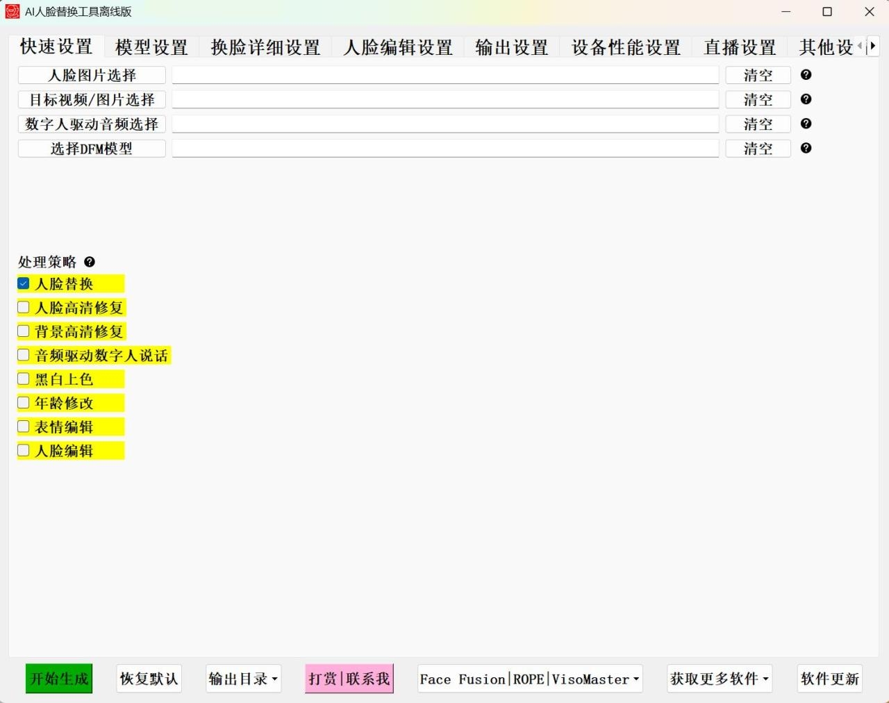Click 数字人驱动音频选择 button
The width and height of the screenshot is (889, 703).
click(x=92, y=124)
